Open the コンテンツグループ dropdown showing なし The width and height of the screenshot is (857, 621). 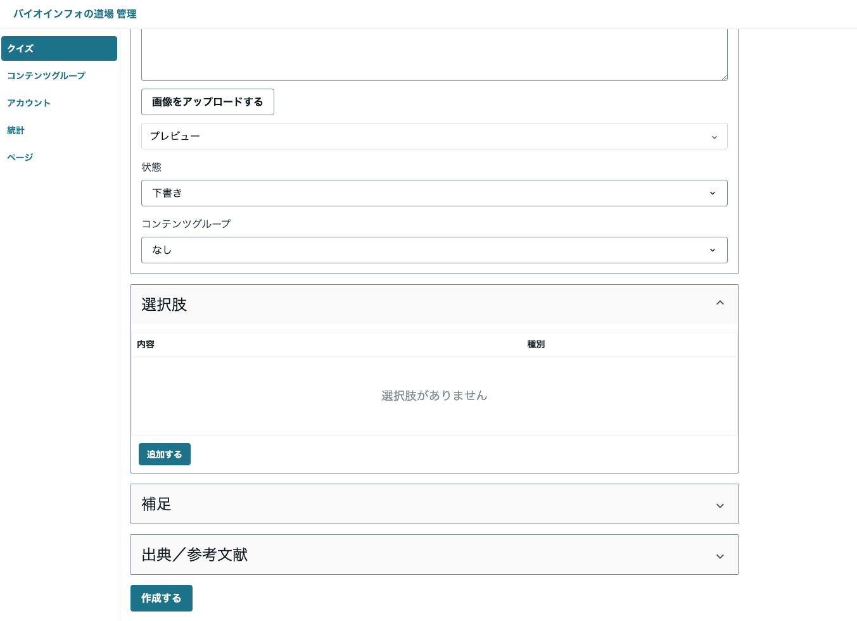434,250
